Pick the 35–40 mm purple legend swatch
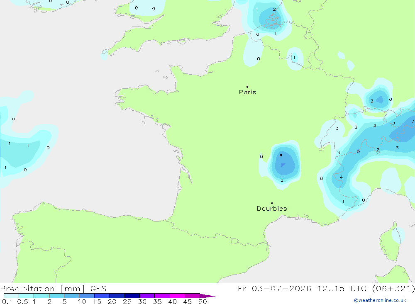Viewport: 415px width, 304px height. pos(162,296)
